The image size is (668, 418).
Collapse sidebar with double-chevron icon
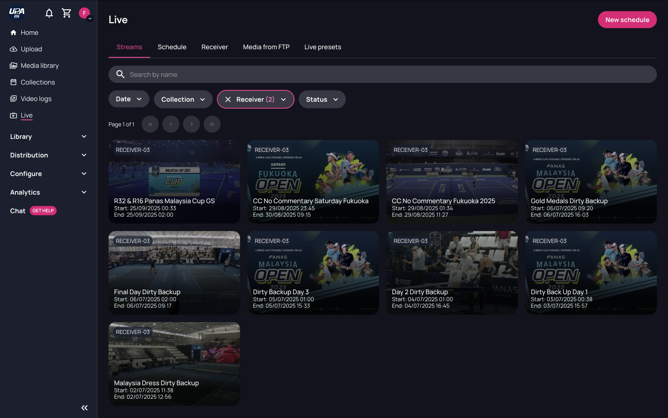coord(84,408)
